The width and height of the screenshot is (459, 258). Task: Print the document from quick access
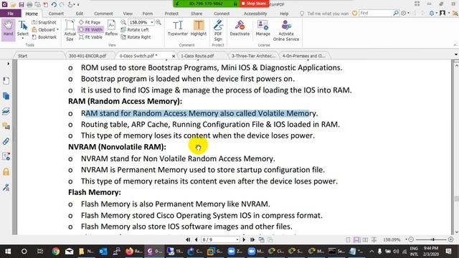click(x=29, y=4)
